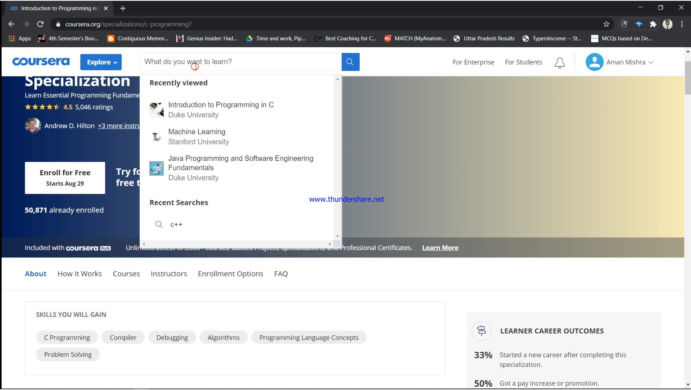Open the For Students link
The image size is (691, 390).
point(524,62)
